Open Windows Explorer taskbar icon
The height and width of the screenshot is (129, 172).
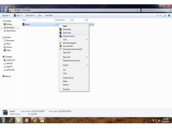[x=19, y=120]
